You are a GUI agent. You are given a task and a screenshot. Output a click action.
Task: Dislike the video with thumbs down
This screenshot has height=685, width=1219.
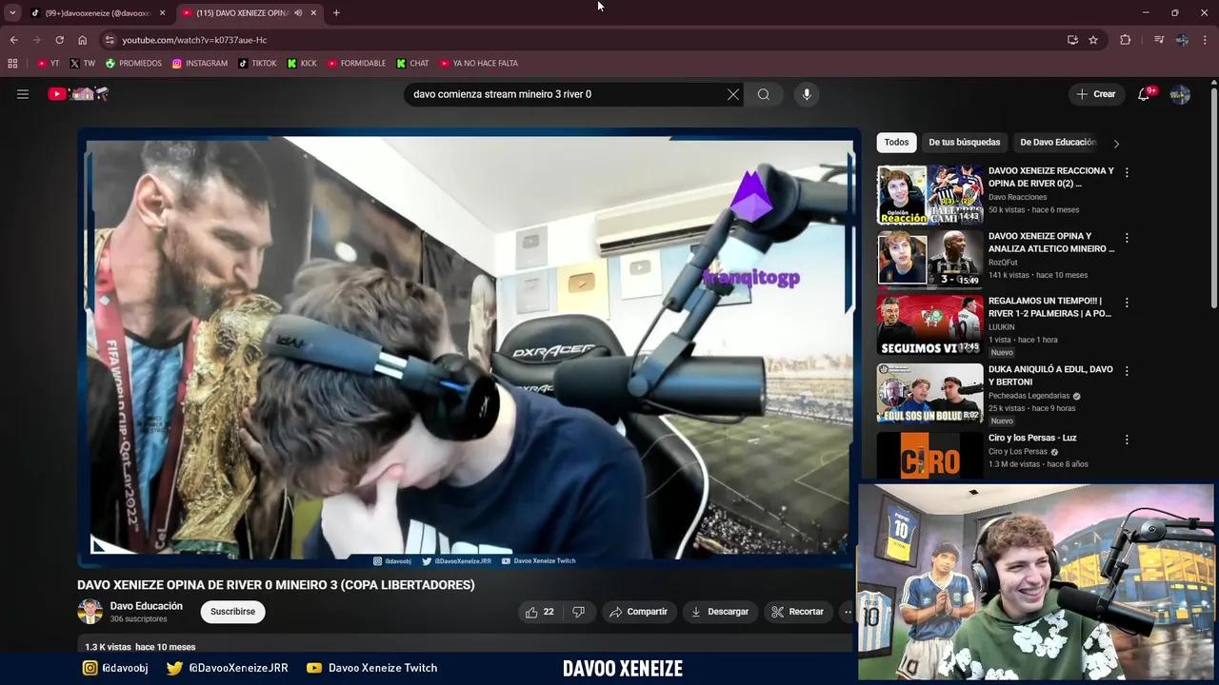(578, 612)
